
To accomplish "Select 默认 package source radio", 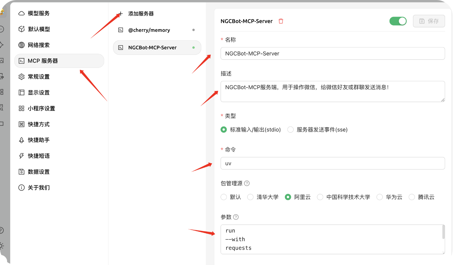I will (x=224, y=197).
